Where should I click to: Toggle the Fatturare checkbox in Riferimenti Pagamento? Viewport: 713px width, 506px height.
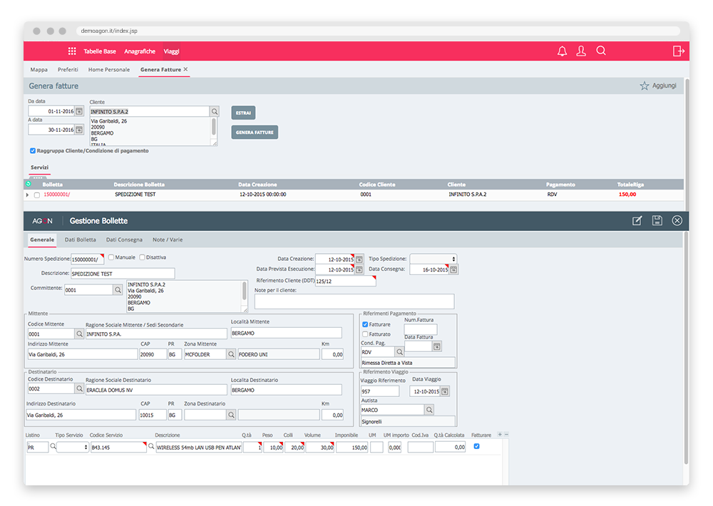point(365,324)
